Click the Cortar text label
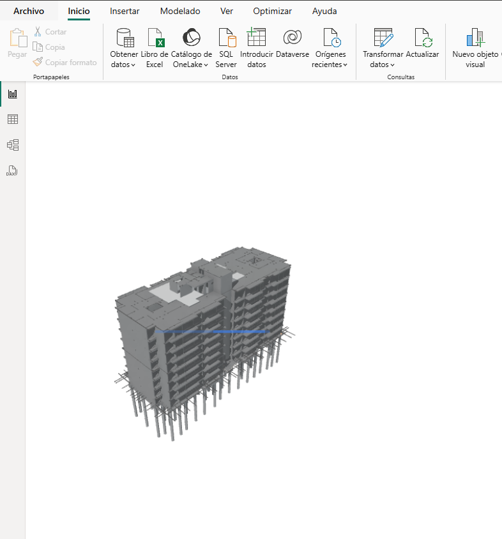502x539 pixels. (x=56, y=32)
